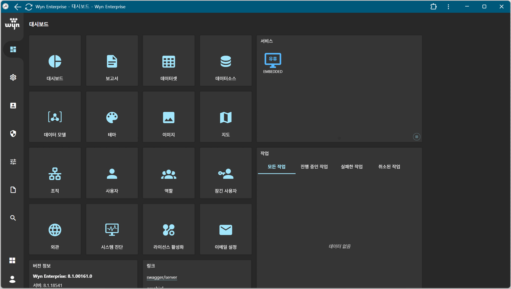Open the 데이터셋 grid tile
Viewport: 511px width, 289px height.
pos(168,61)
